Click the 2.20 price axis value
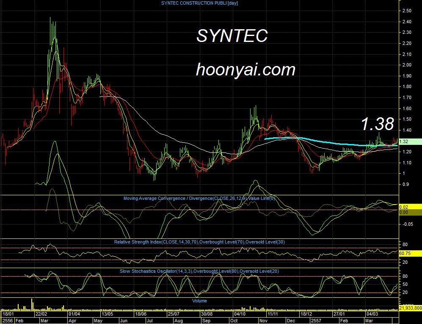The width and height of the screenshot is (422, 324). (x=407, y=43)
